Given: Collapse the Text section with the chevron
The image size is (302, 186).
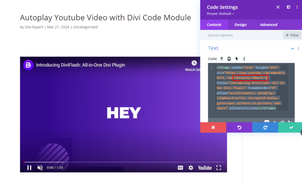Looking at the screenshot, I should 292,48.
